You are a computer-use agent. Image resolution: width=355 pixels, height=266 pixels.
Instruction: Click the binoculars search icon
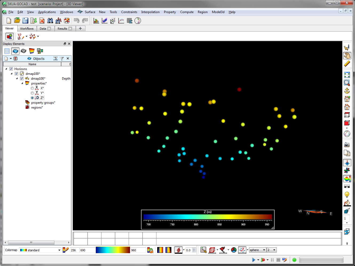point(50,21)
